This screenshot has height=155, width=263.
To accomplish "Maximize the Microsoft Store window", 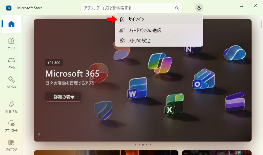I will click(241, 5).
